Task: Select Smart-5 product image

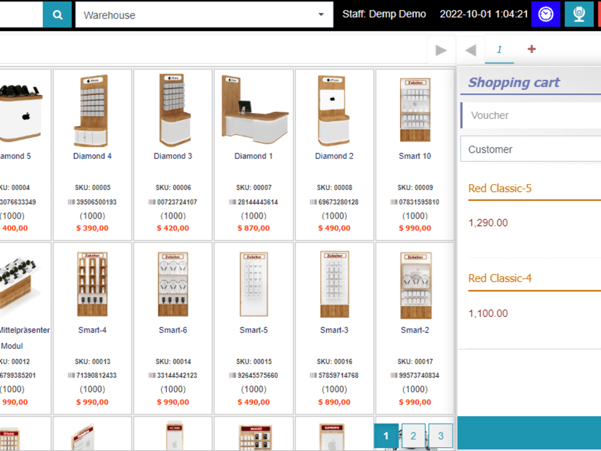Action: tap(254, 284)
